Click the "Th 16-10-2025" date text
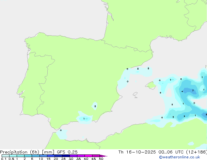 click(137, 152)
